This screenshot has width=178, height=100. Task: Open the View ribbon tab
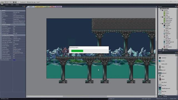point(12,5)
